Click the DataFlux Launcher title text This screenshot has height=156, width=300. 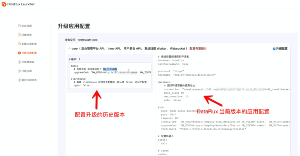21,4
